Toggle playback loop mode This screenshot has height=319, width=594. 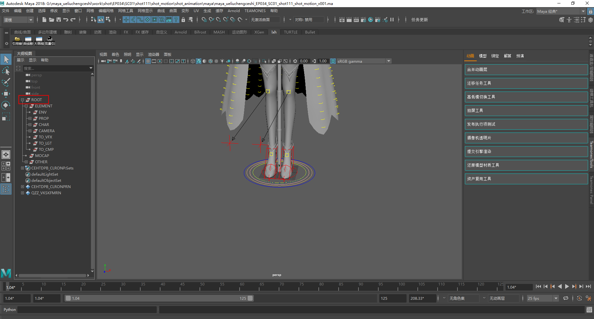(x=566, y=298)
